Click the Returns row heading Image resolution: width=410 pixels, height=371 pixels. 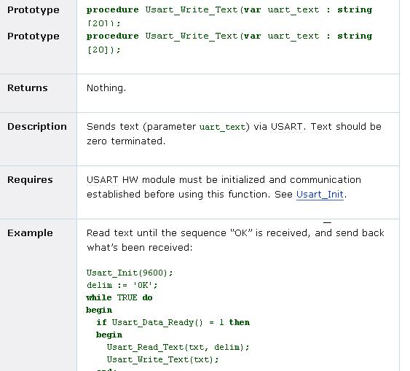click(28, 88)
